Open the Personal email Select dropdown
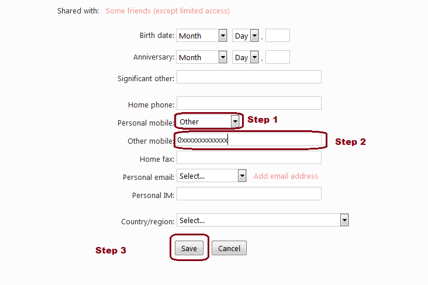The height and width of the screenshot is (285, 428). point(212,176)
